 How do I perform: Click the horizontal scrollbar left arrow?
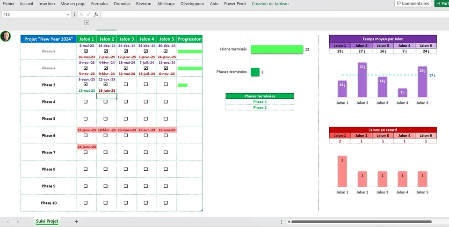pos(289,221)
